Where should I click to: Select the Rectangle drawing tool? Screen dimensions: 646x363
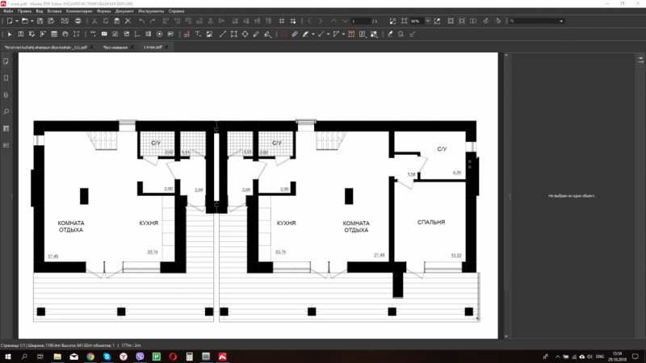click(x=233, y=34)
